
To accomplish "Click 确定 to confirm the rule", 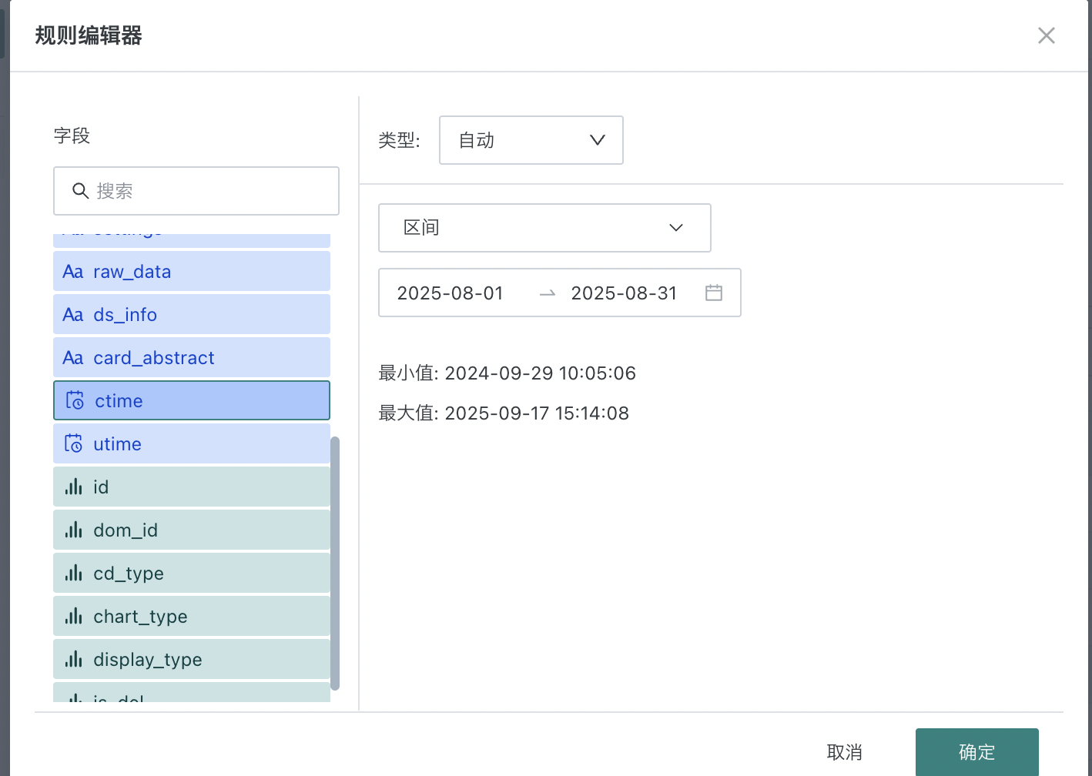I will click(x=977, y=752).
